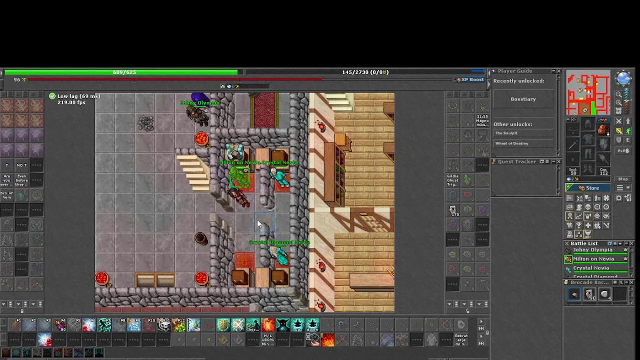Zoom out the minimap
This screenshot has width=640, height=360.
coord(619,94)
